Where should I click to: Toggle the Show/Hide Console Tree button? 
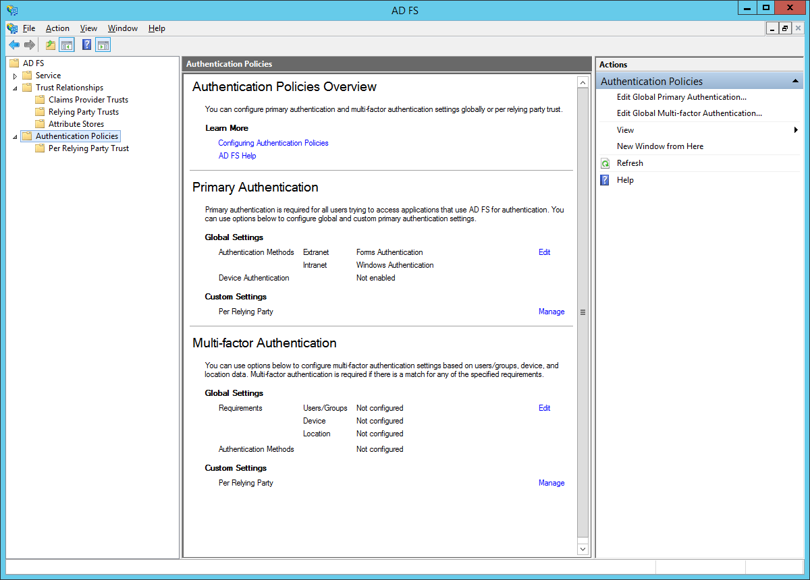point(66,45)
